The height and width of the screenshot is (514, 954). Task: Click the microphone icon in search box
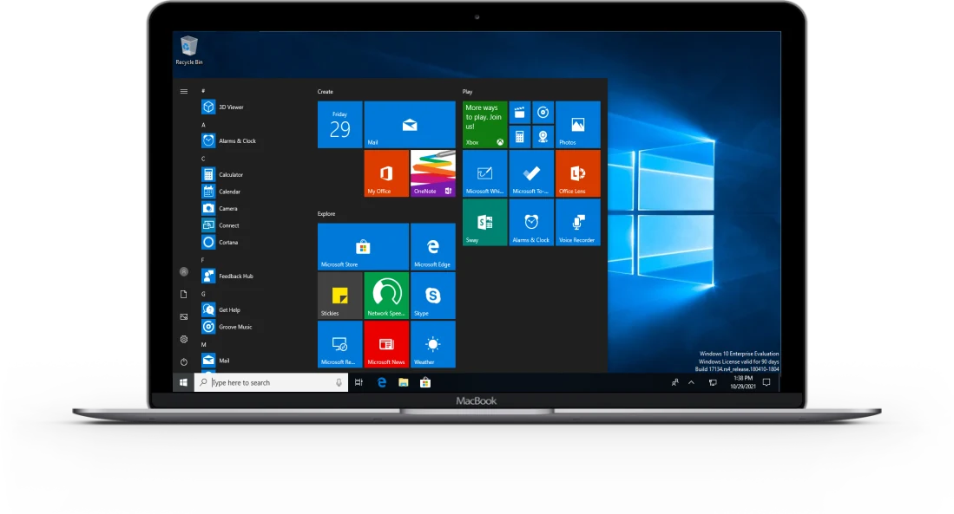[x=339, y=382]
